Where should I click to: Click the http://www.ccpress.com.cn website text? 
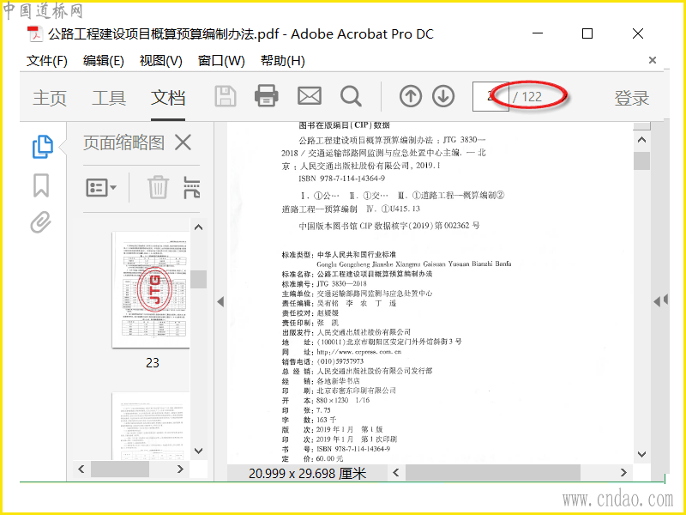tap(358, 352)
